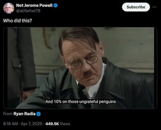
Task: Click the 449.5K view count
Action: click(52, 124)
